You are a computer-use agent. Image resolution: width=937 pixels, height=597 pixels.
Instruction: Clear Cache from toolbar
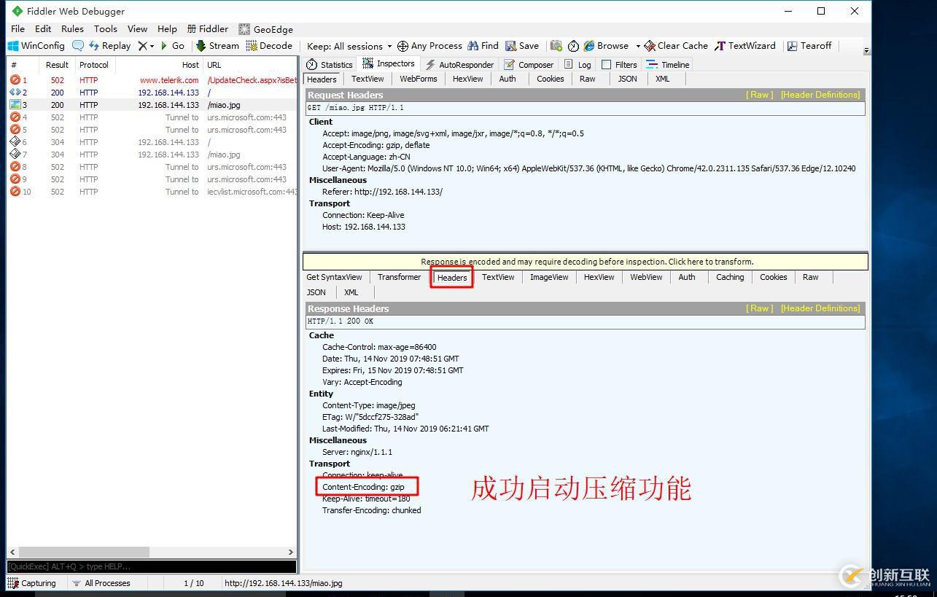(x=676, y=46)
